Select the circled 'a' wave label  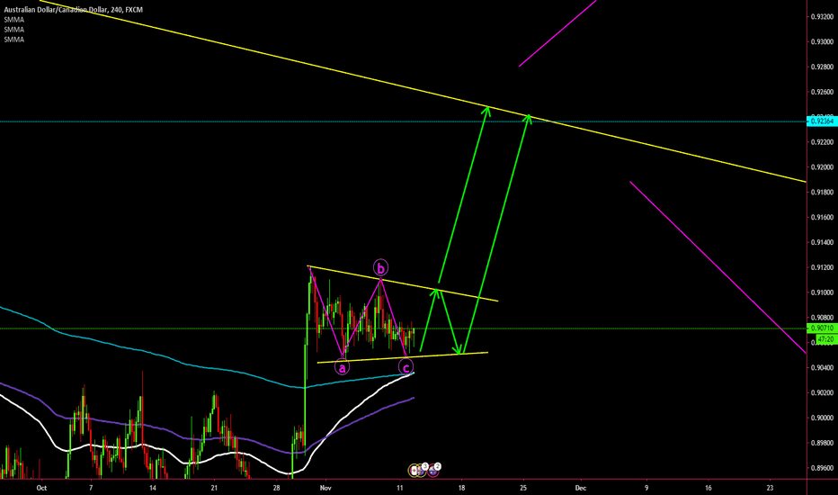coord(342,367)
